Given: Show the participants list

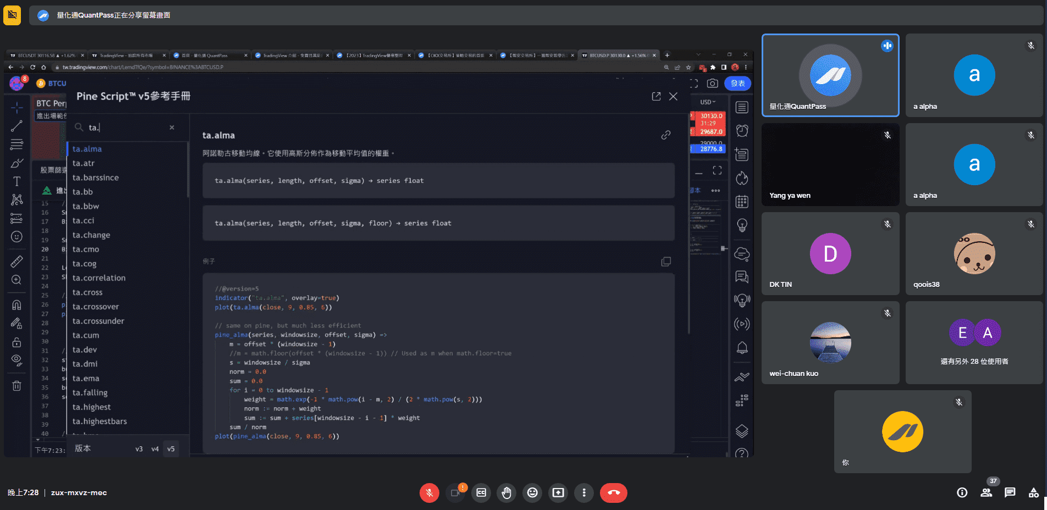Looking at the screenshot, I should coord(987,492).
